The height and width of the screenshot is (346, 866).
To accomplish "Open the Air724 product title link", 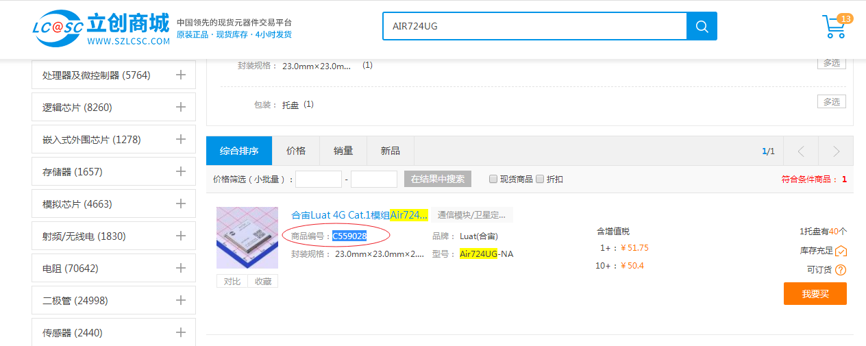I will point(360,215).
